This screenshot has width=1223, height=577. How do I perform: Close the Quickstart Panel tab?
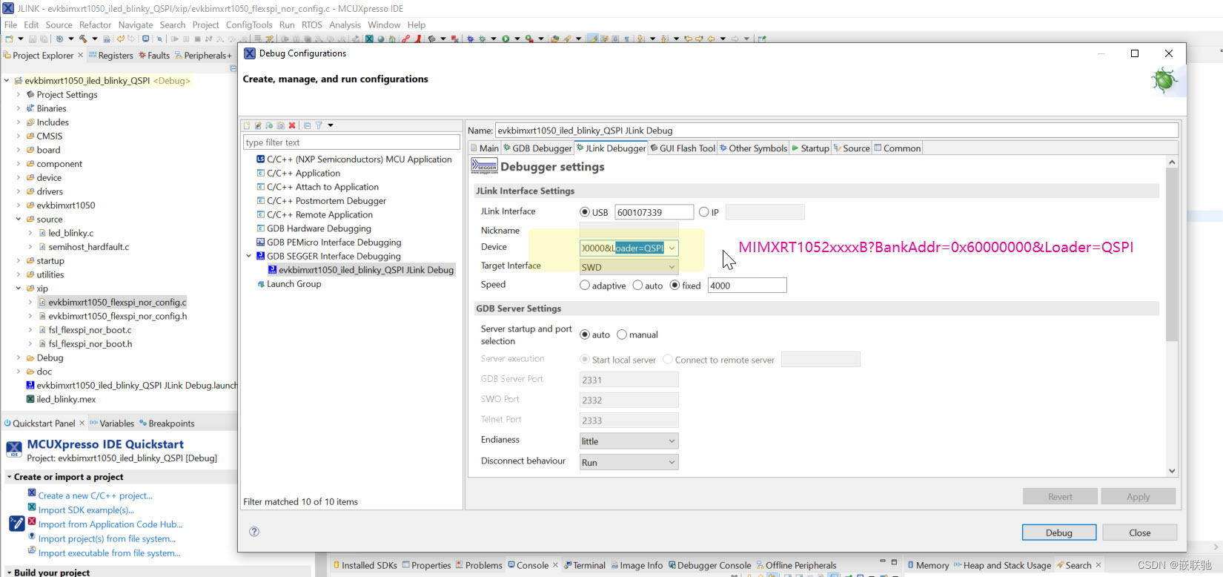(82, 423)
